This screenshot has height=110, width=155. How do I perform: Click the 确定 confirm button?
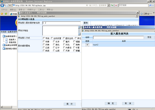click(111, 103)
